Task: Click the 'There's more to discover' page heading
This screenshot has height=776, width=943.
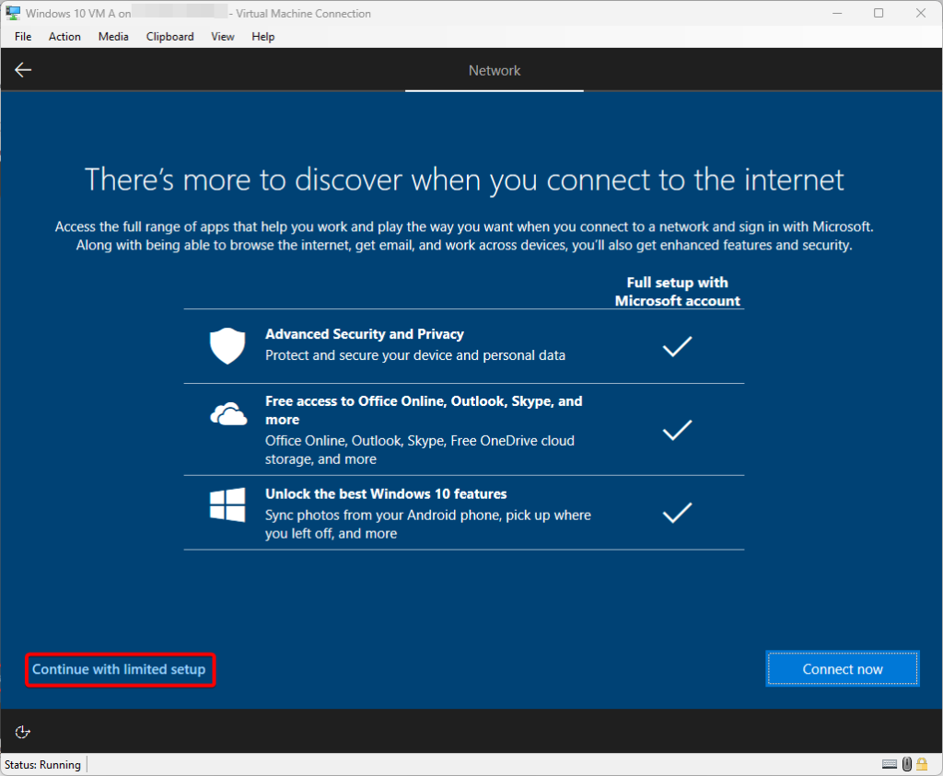Action: click(464, 180)
